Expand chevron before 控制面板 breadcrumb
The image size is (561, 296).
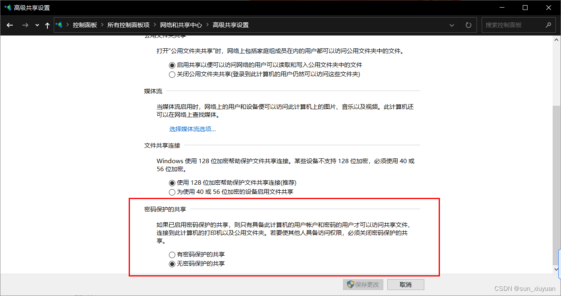click(68, 25)
